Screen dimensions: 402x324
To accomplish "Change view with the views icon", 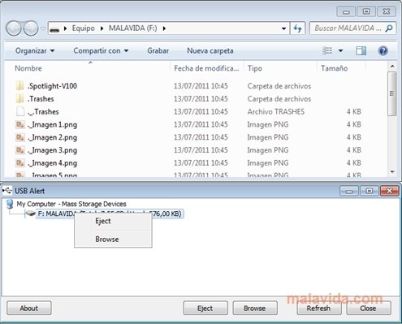I will 327,50.
